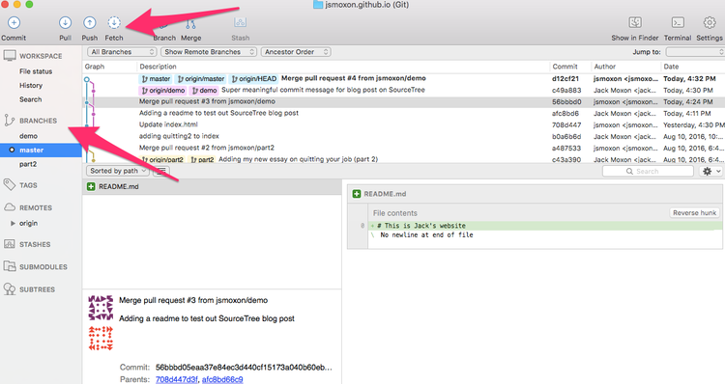Click the Remotes cloud icon
Image resolution: width=725 pixels, height=384 pixels.
(x=10, y=207)
